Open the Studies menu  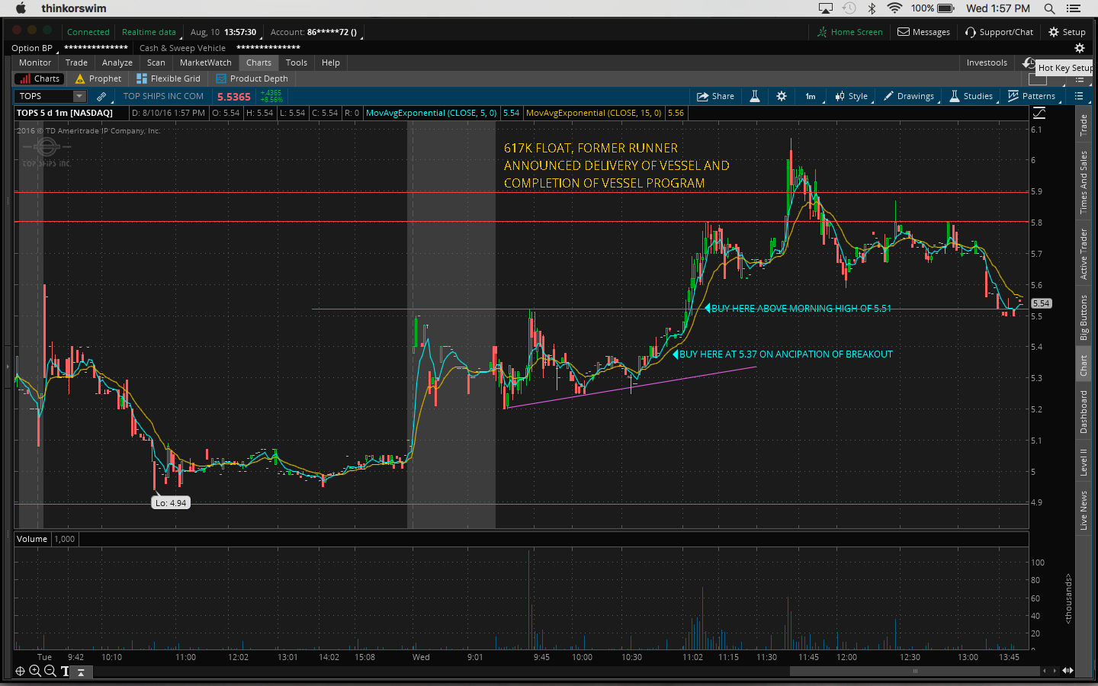click(x=971, y=96)
